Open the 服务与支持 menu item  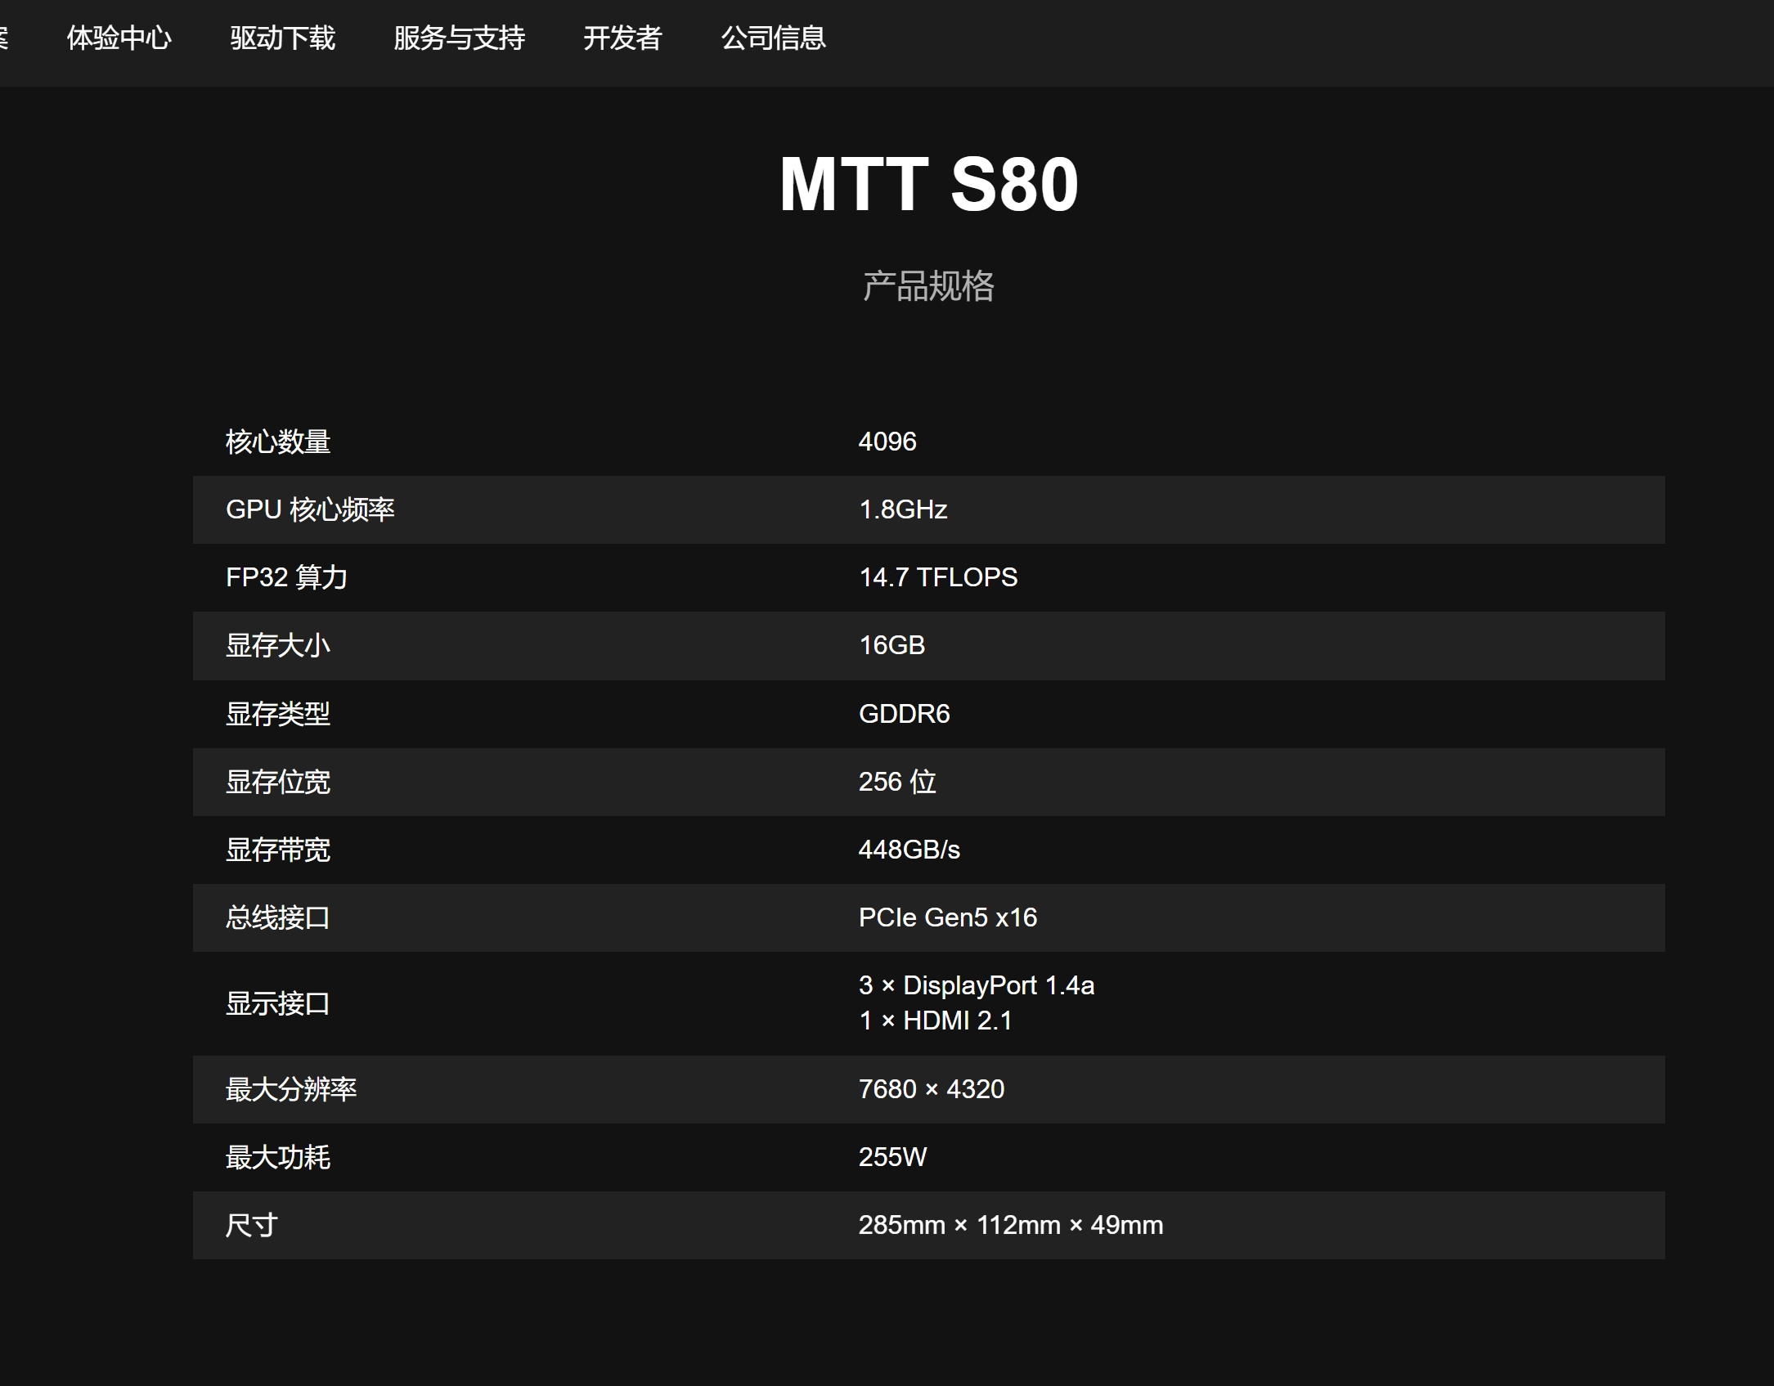tap(459, 38)
